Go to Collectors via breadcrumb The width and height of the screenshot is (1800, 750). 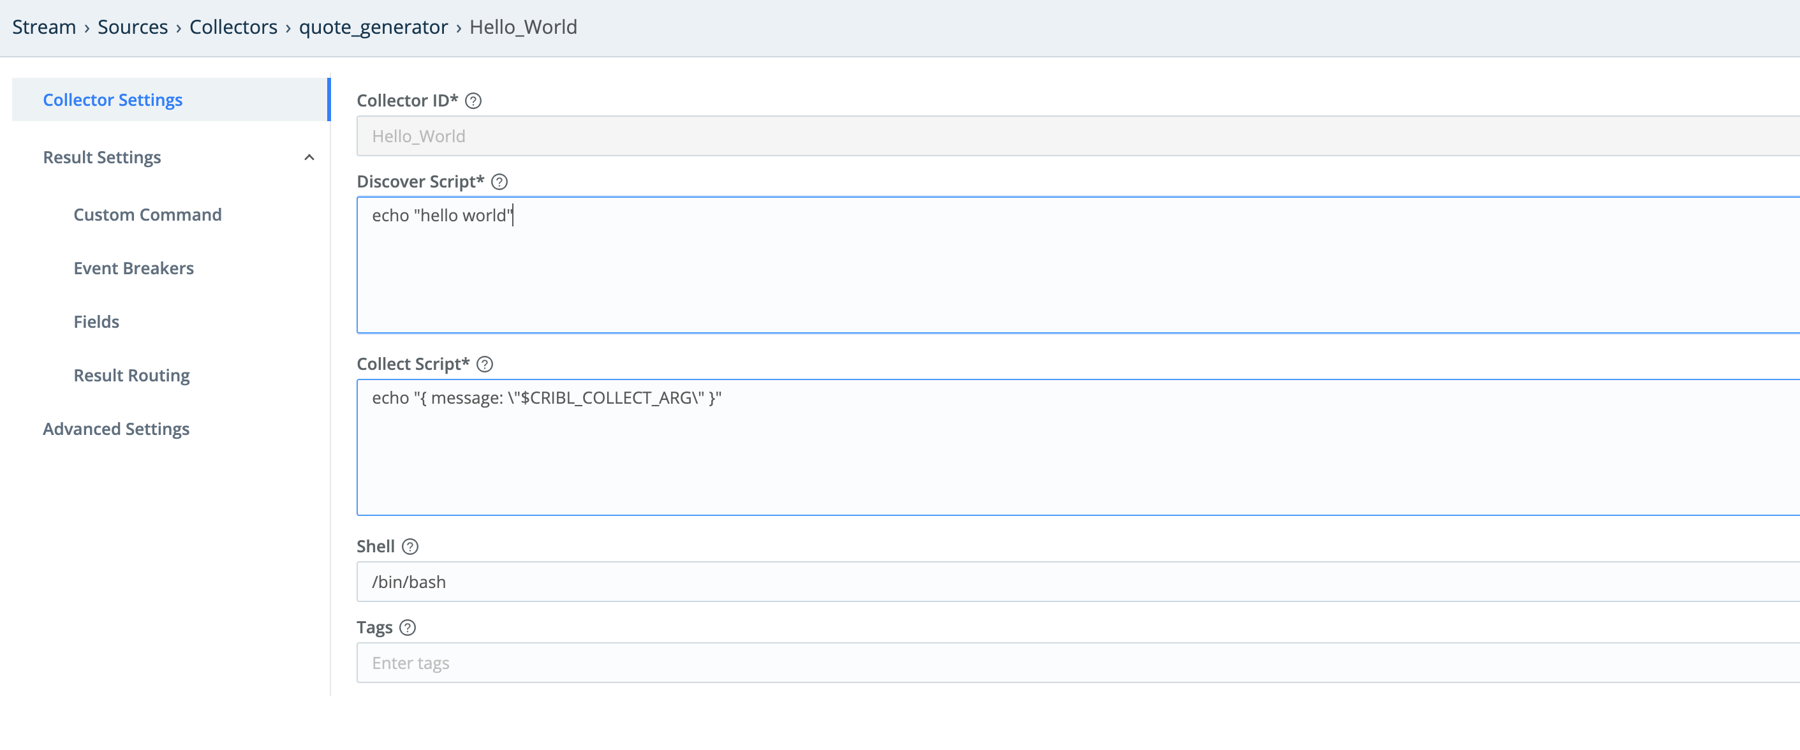(233, 27)
